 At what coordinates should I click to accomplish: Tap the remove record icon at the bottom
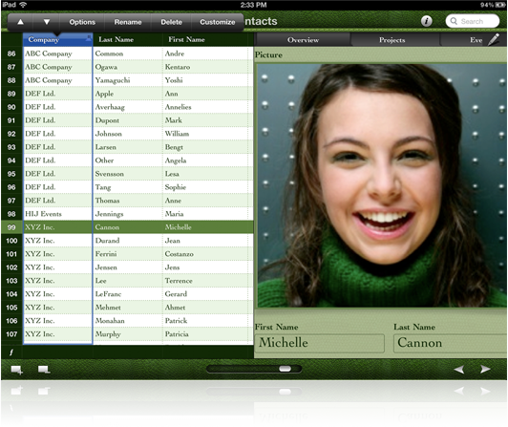pos(43,370)
